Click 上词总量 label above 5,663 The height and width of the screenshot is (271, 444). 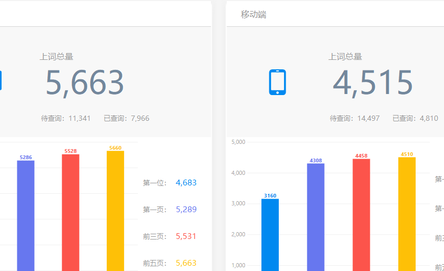56,57
